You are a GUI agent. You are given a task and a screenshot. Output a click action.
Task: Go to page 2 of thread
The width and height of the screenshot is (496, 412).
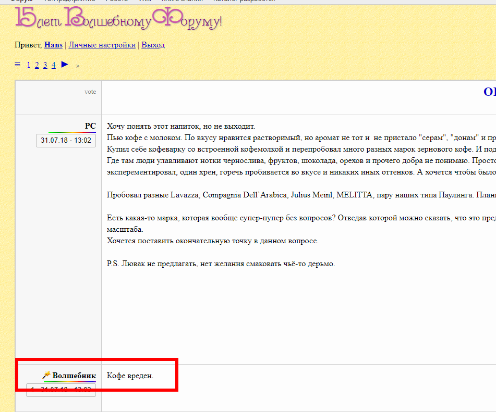(37, 65)
